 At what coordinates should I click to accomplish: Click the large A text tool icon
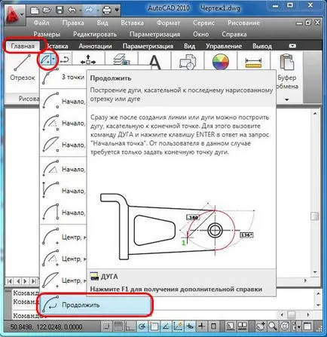tap(155, 62)
